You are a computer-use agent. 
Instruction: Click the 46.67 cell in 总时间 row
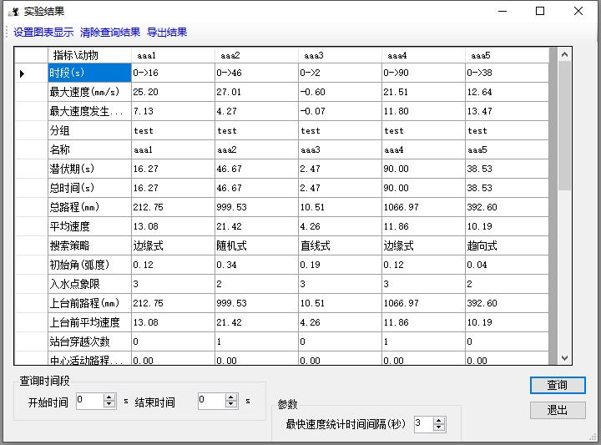(x=256, y=188)
